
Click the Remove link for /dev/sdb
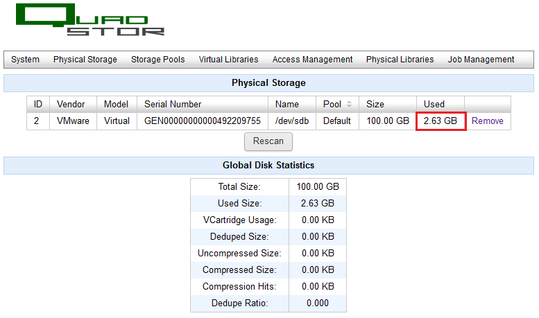tap(488, 121)
